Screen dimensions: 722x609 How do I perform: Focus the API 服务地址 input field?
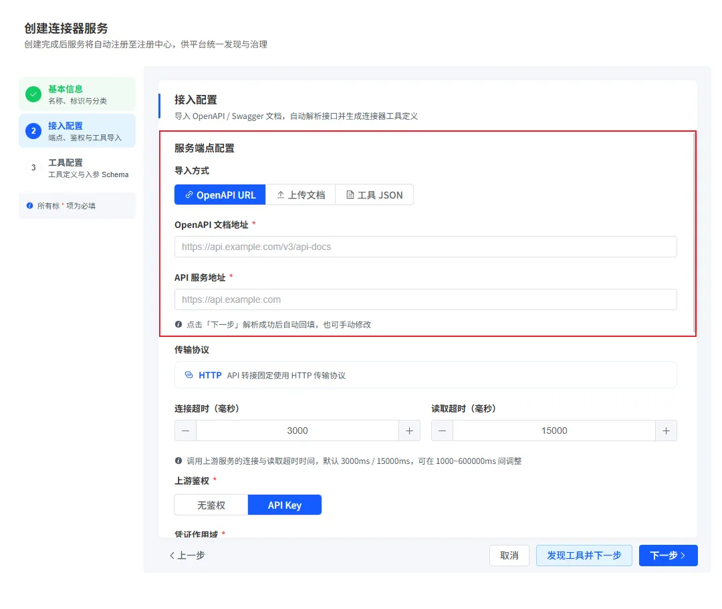click(425, 299)
